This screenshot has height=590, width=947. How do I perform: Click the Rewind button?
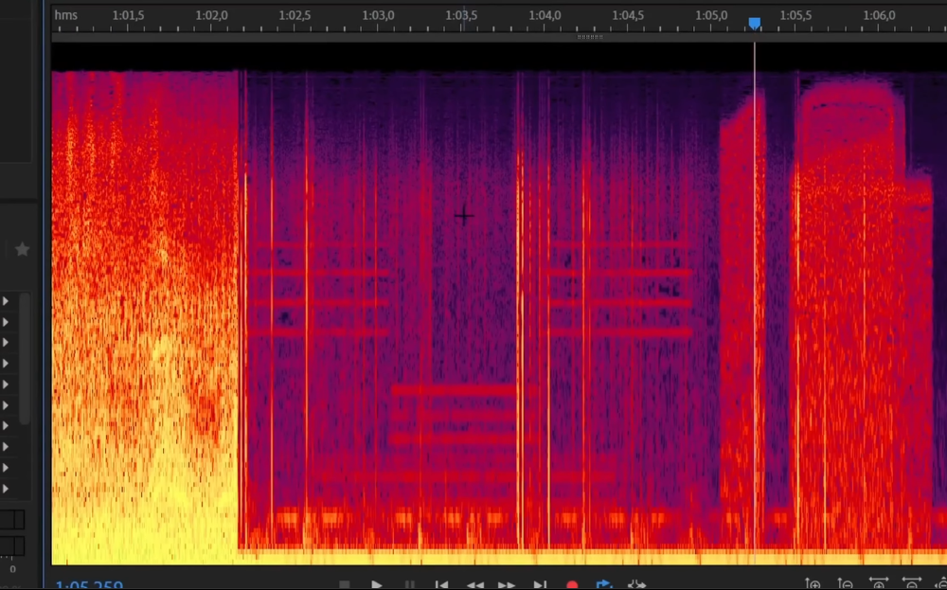[x=475, y=585]
